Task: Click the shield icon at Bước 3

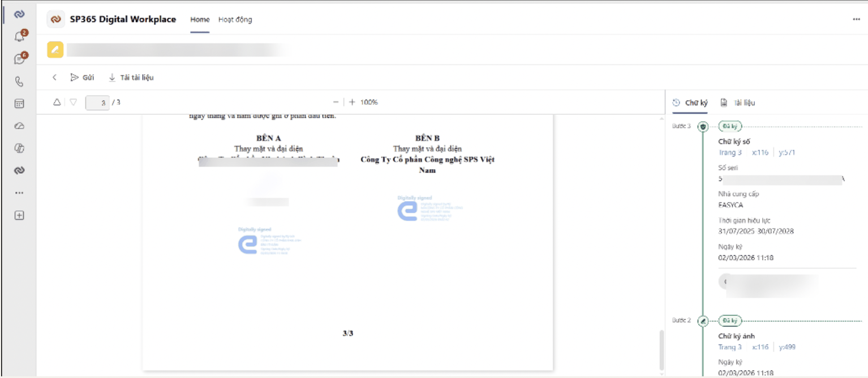Action: (703, 127)
